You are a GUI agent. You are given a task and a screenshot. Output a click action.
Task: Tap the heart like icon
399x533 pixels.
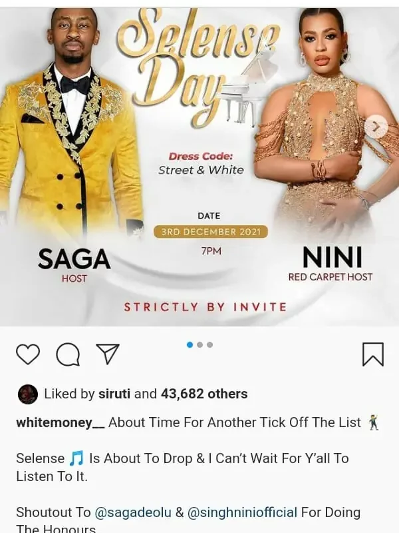28,354
